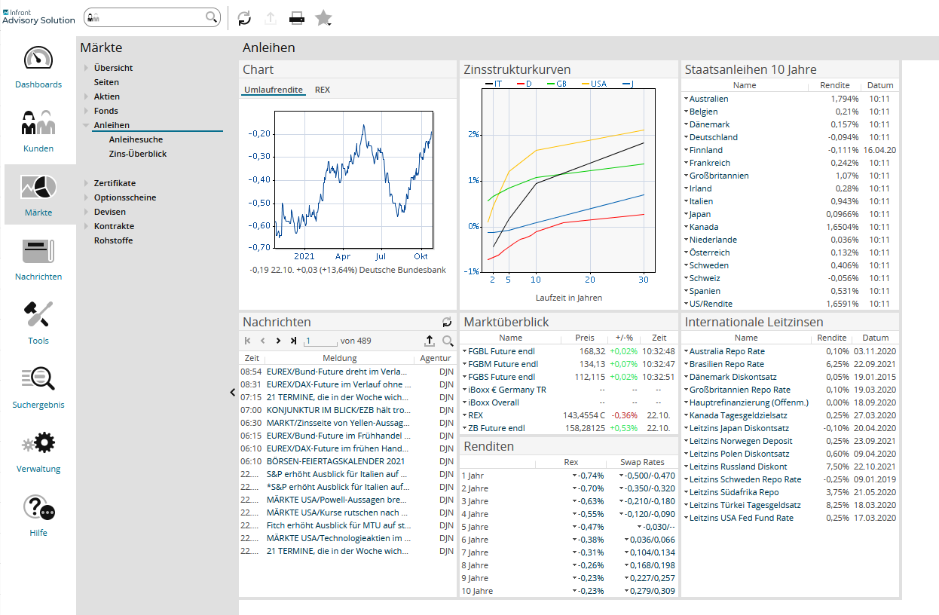Viewport: 939px width, 615px height.
Task: Sort Staatsanleihen table by Rendite column header
Action: click(834, 85)
